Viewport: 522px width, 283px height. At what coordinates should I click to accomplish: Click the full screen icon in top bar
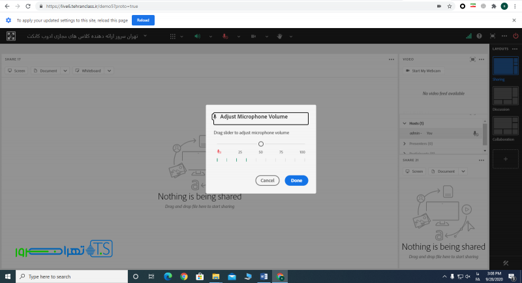tap(492, 36)
